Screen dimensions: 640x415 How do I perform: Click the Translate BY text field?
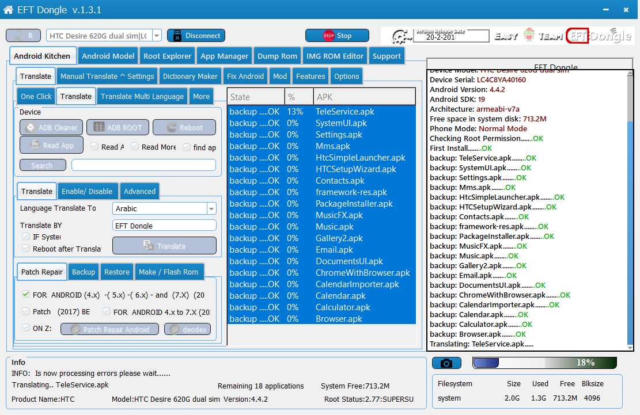click(x=164, y=226)
